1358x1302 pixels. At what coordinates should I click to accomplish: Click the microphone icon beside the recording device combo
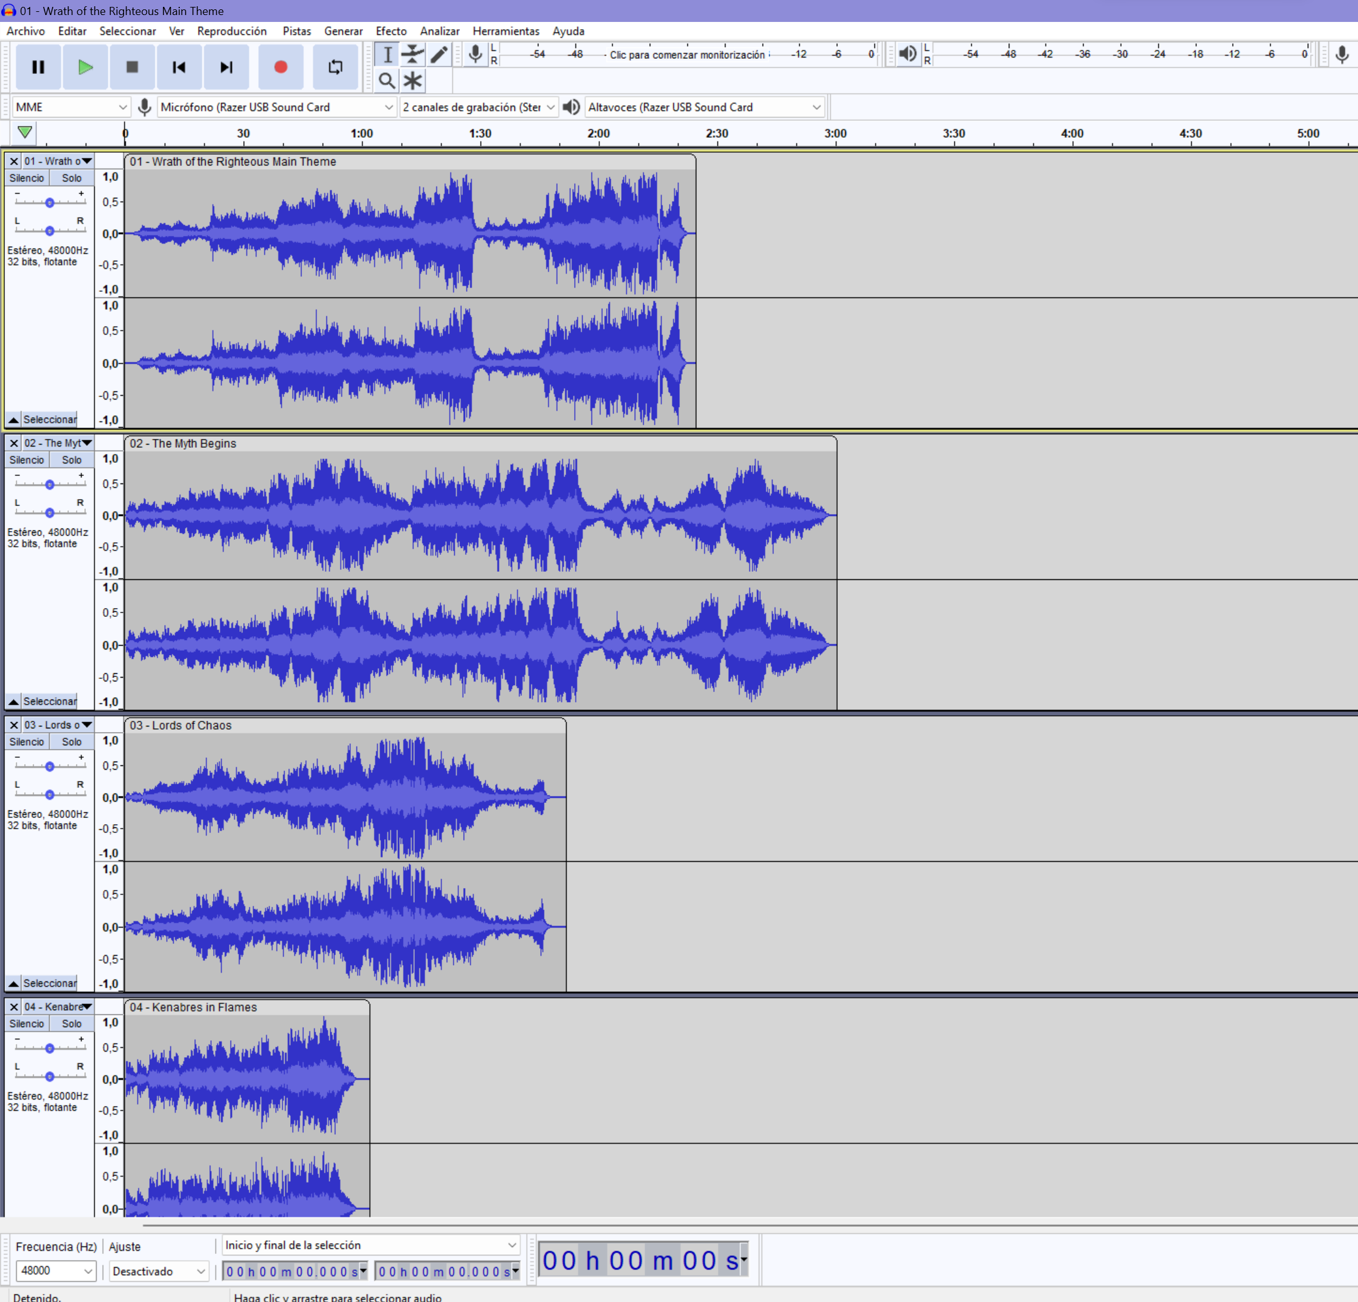coord(144,106)
